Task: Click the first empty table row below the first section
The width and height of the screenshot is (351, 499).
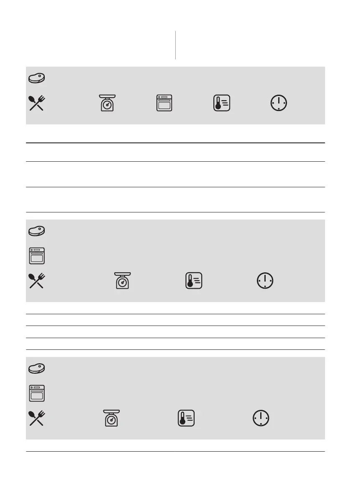Action: 175,152
